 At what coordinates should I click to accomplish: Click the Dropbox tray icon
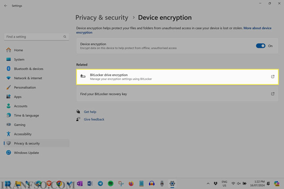(215, 184)
